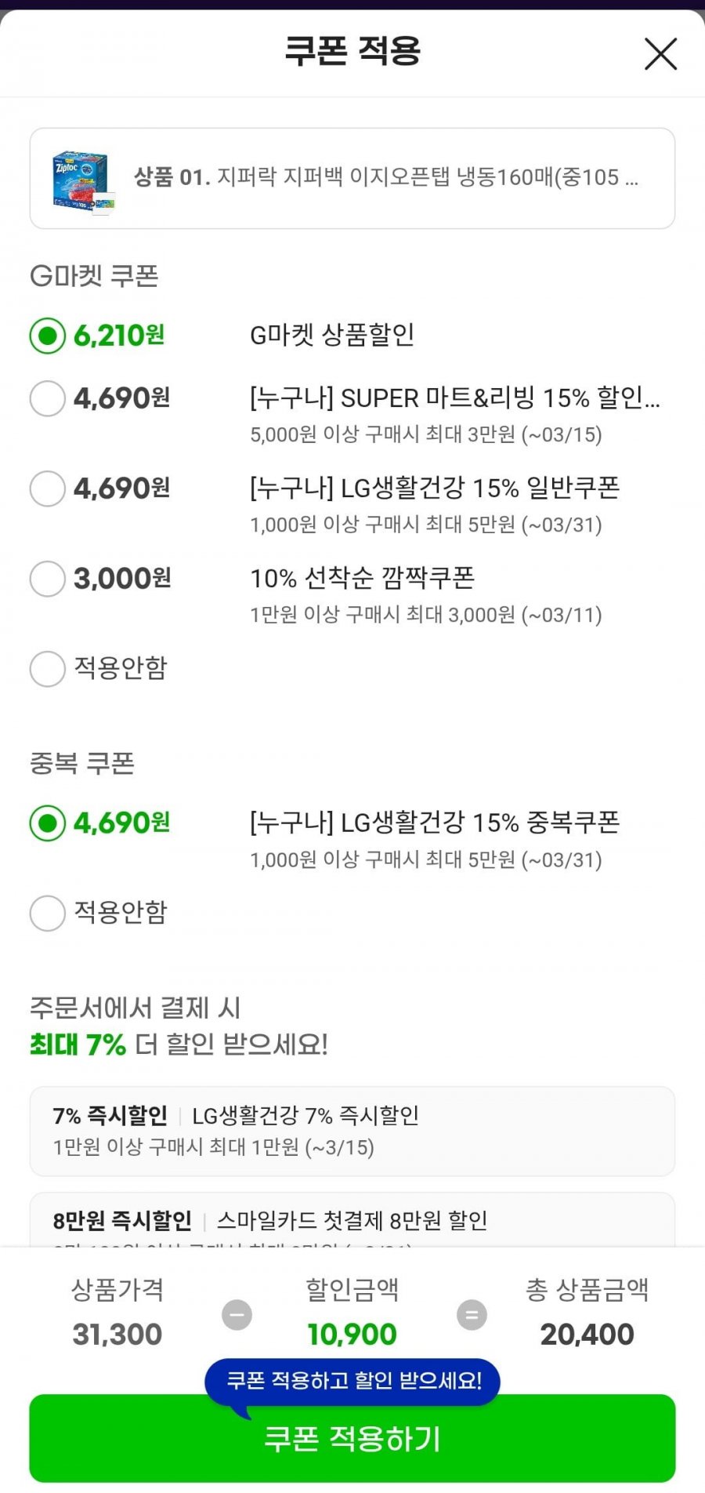Select 적용안함 under G마켓 쿠폰

click(x=48, y=669)
